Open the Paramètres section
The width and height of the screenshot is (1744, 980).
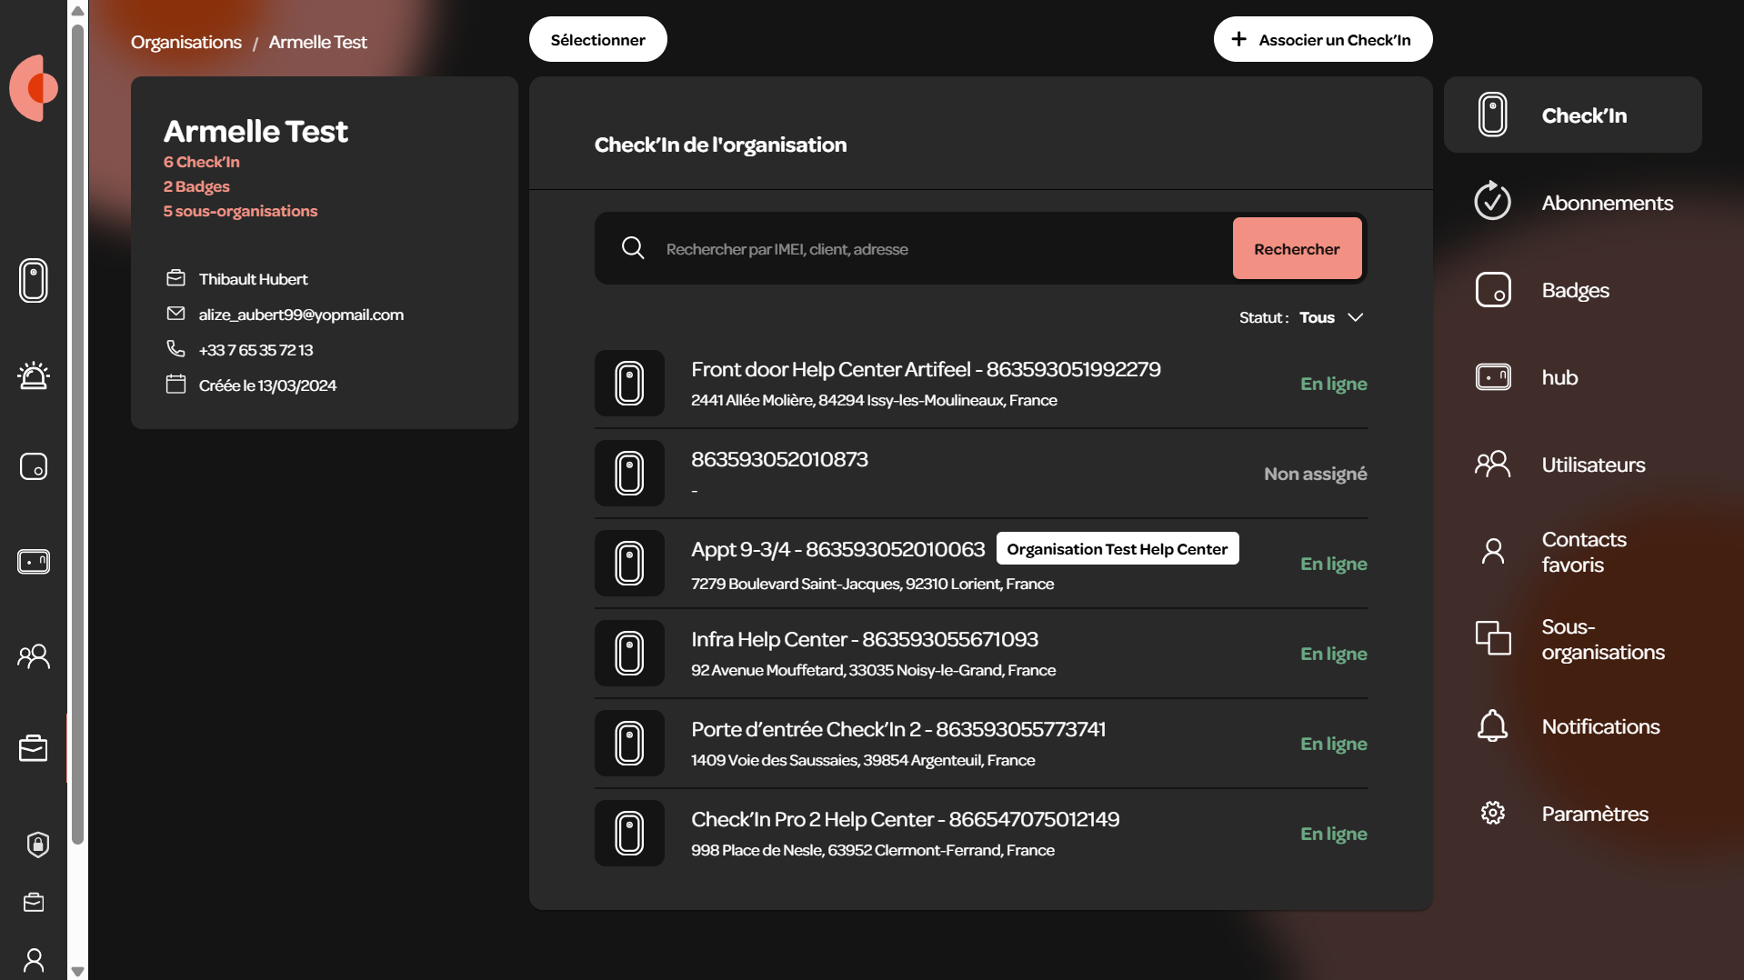[1572, 813]
